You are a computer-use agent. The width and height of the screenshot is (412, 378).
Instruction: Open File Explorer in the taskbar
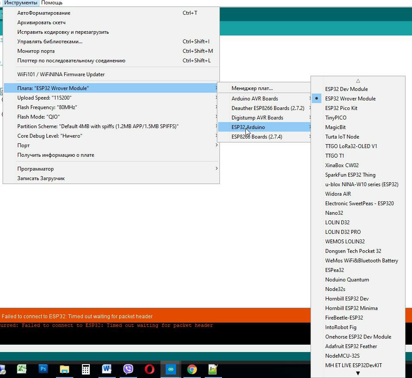(64, 369)
